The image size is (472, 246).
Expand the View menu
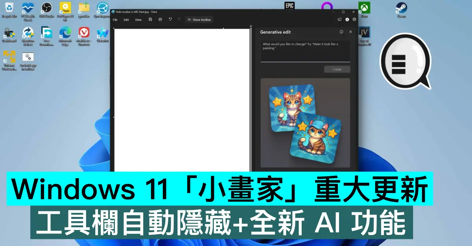[x=138, y=20]
